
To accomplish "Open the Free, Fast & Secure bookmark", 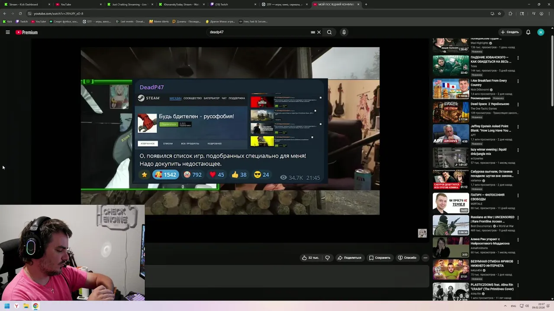I will click(x=253, y=21).
